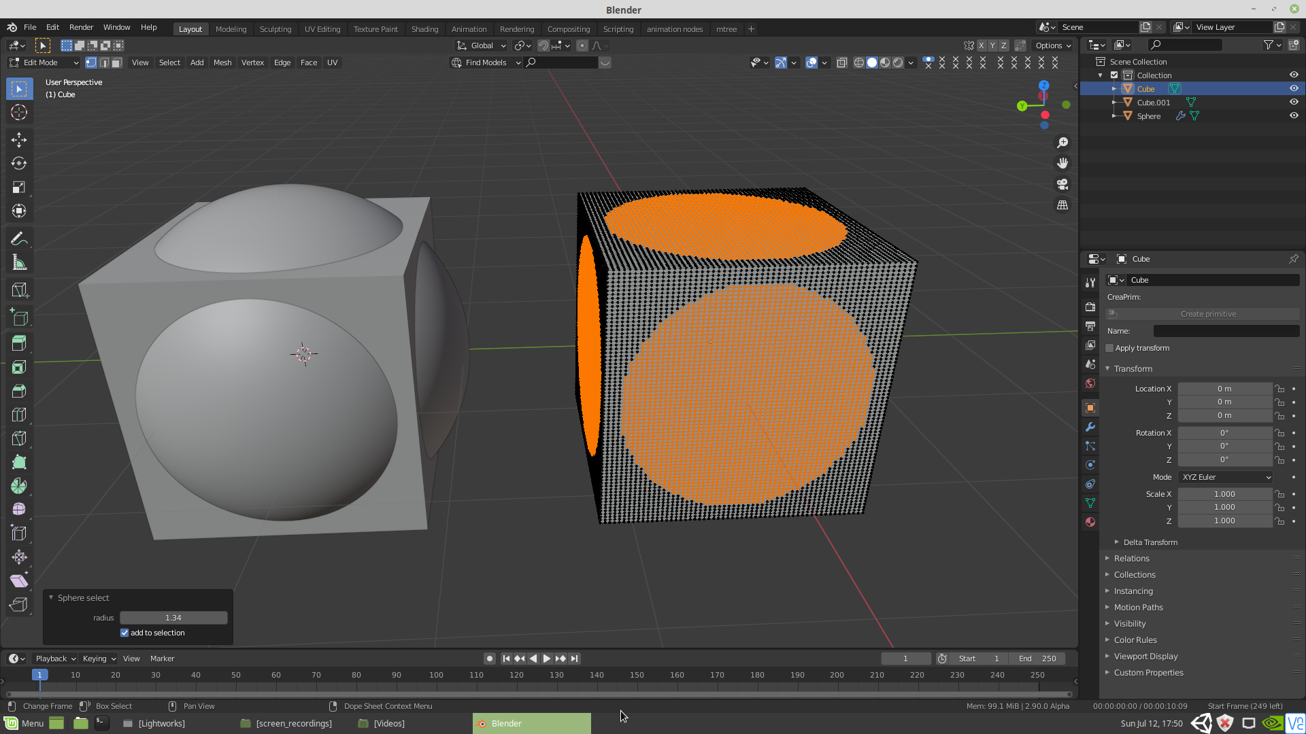Open the green Object Data properties tab
Image resolution: width=1306 pixels, height=734 pixels.
(x=1090, y=503)
